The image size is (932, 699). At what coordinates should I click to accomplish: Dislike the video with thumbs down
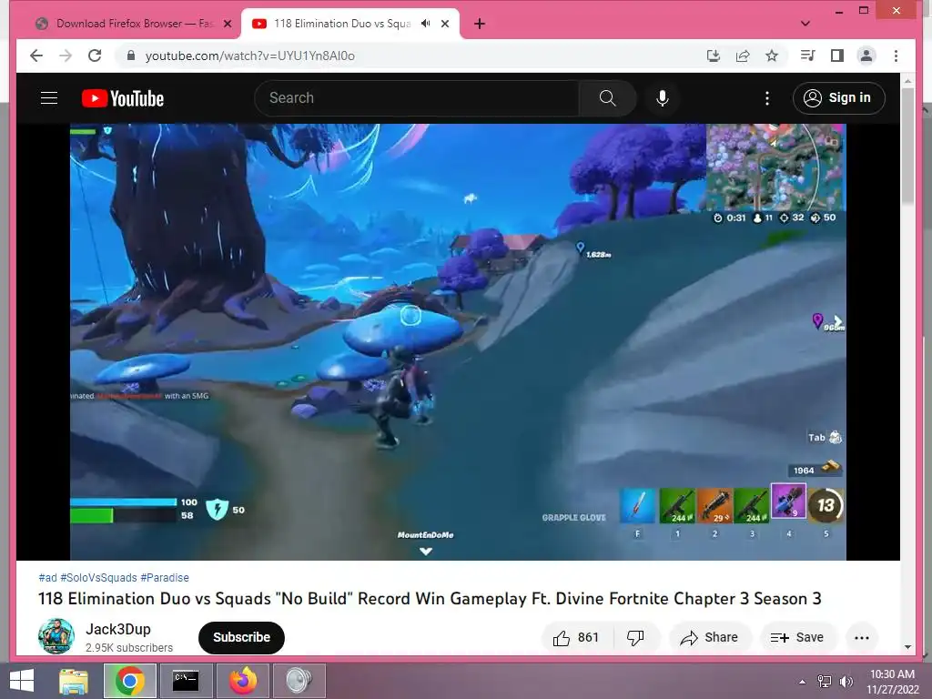635,638
